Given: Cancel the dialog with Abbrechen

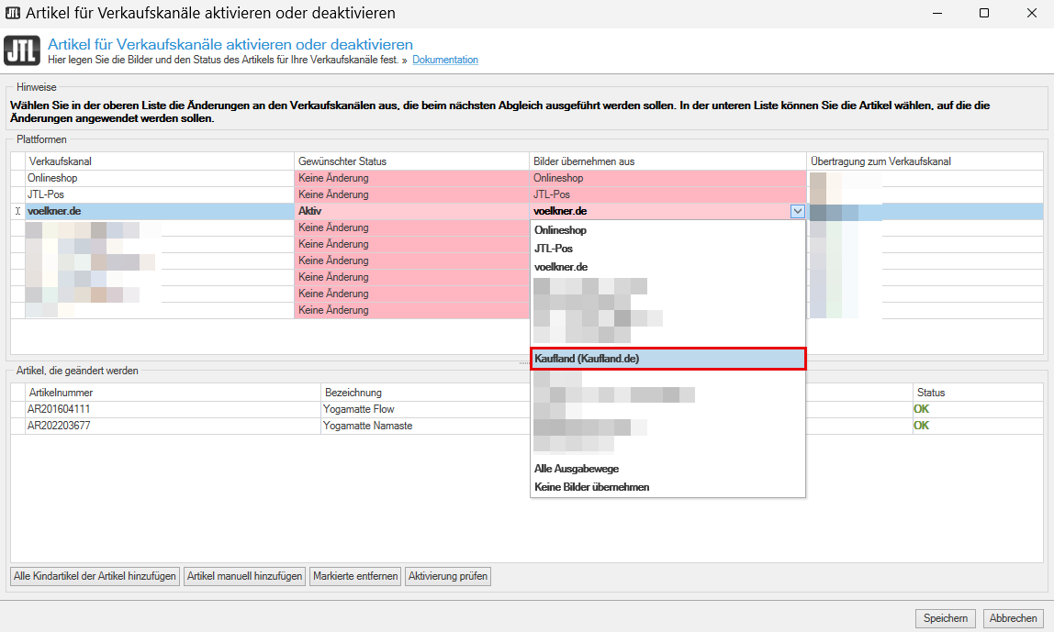Looking at the screenshot, I should tap(1014, 618).
